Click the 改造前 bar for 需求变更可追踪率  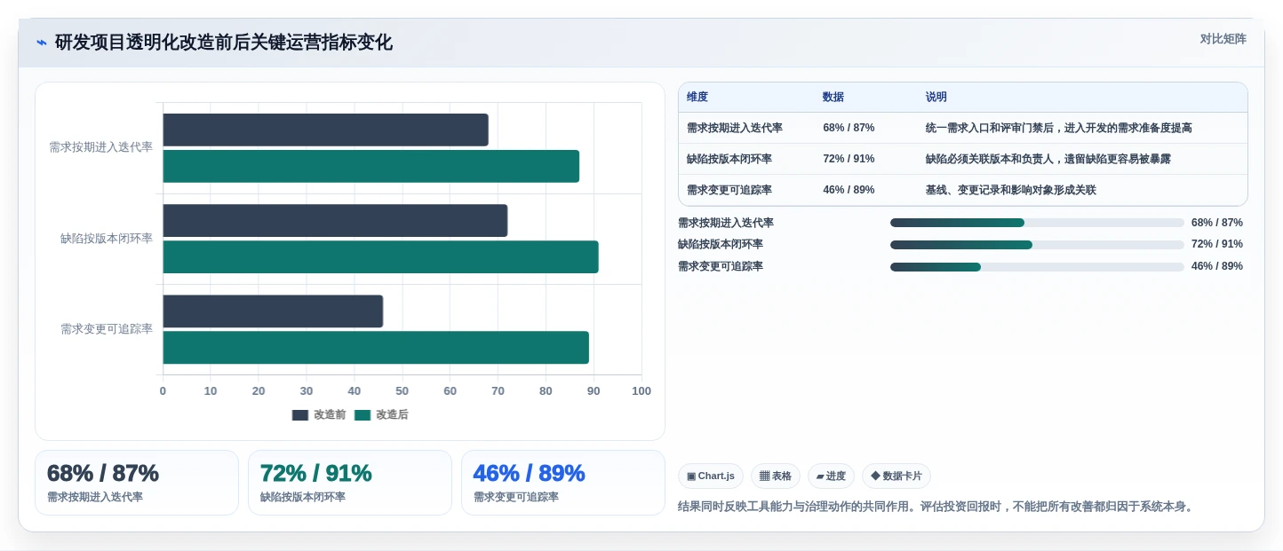tap(273, 311)
